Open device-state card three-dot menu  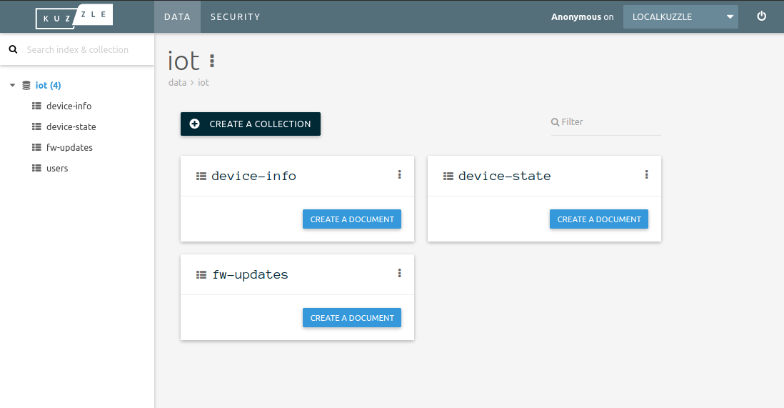point(646,174)
